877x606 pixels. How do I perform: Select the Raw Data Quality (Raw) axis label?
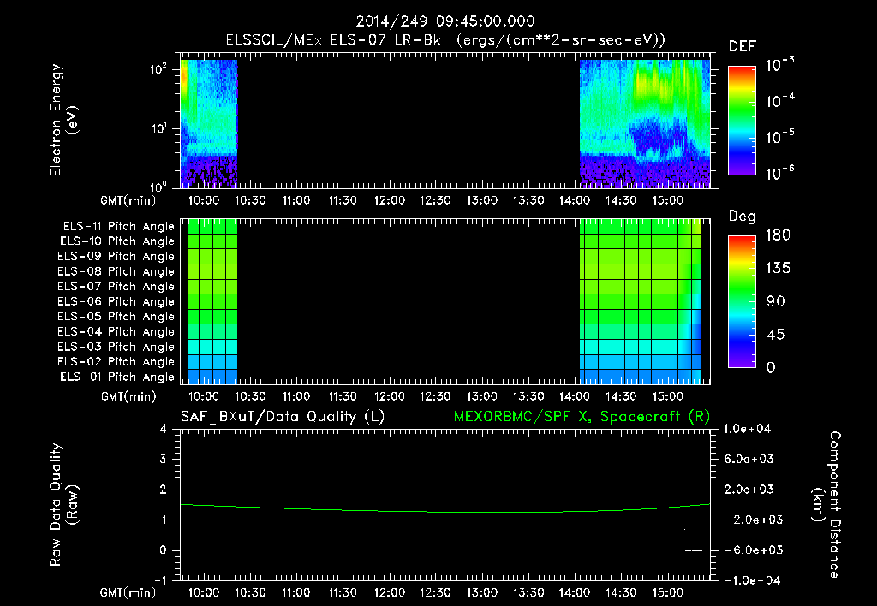[63, 505]
